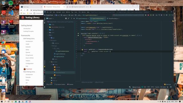
Task: Open the VCS menu in WebStorm
Action: point(79,12)
